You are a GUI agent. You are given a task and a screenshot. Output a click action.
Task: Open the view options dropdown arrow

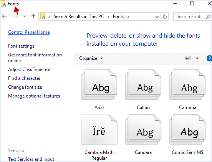click(x=197, y=58)
